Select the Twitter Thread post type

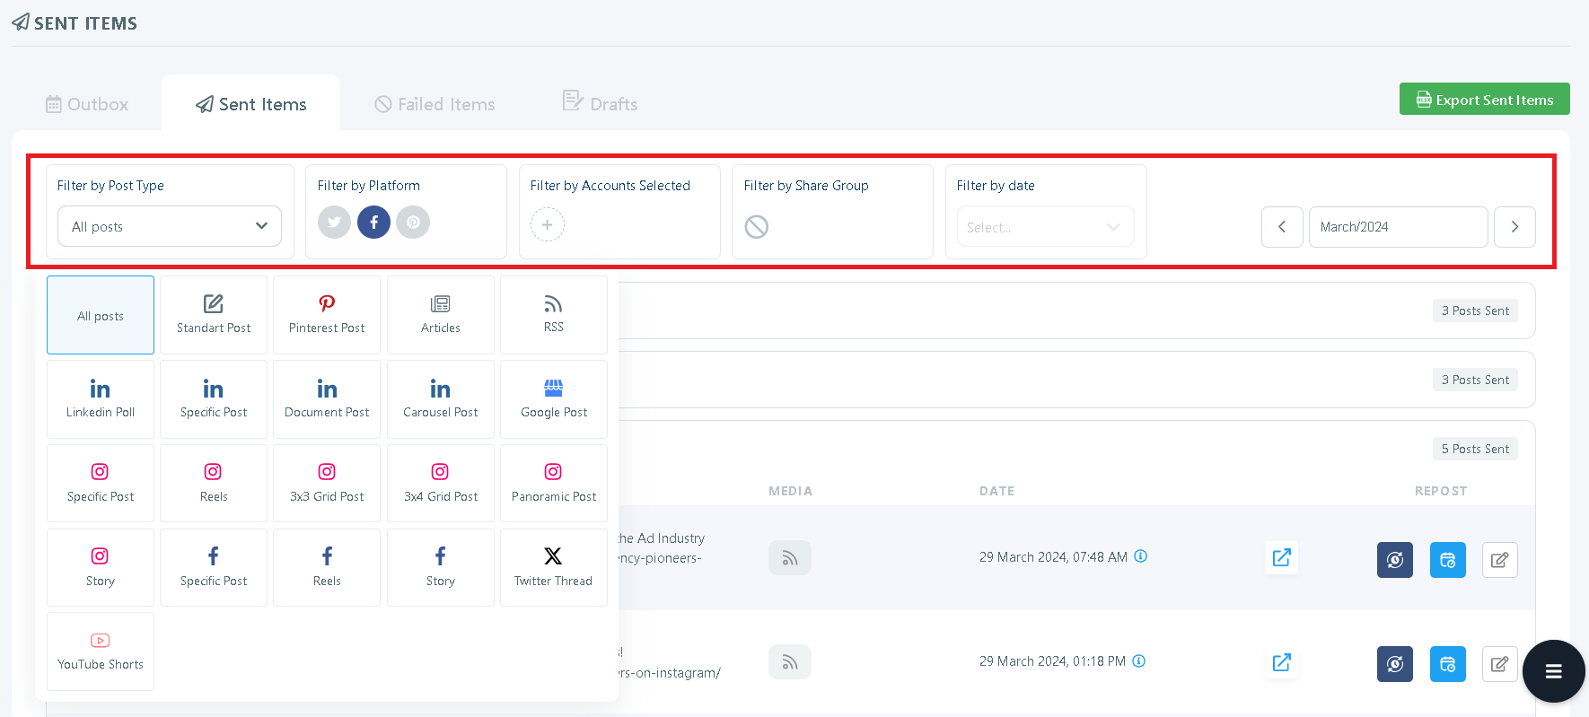click(x=554, y=568)
